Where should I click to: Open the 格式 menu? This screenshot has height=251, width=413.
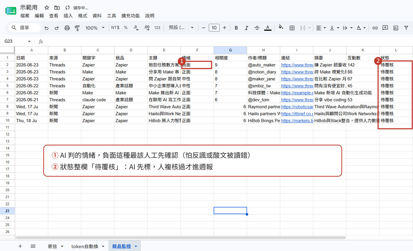(x=83, y=16)
